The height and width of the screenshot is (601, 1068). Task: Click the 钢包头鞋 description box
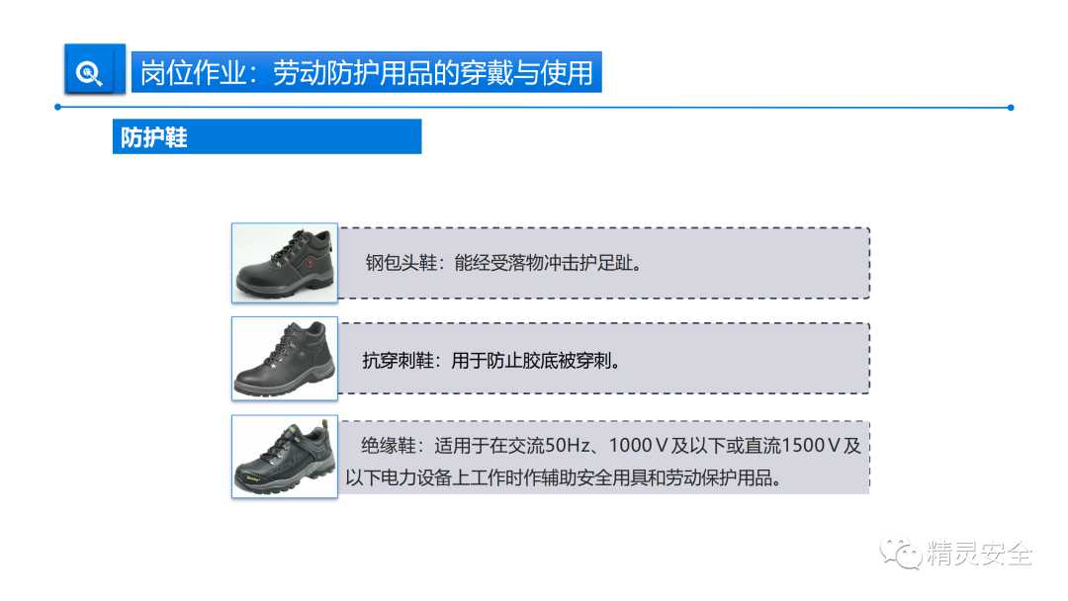coord(604,263)
